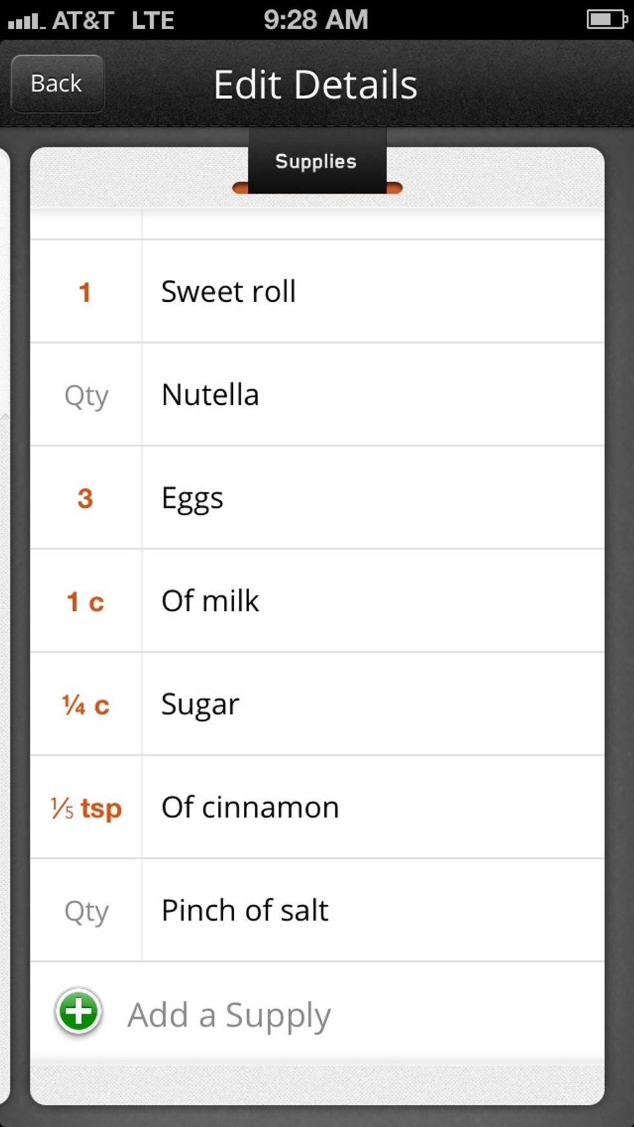Open the ⅕ tsp quantity for cinnamon
The image size is (634, 1127).
[85, 808]
